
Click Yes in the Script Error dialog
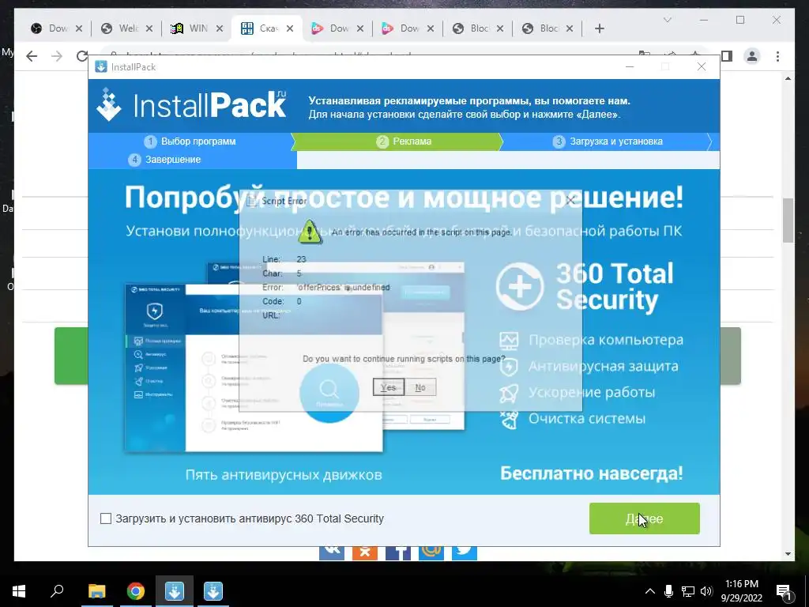coord(389,387)
